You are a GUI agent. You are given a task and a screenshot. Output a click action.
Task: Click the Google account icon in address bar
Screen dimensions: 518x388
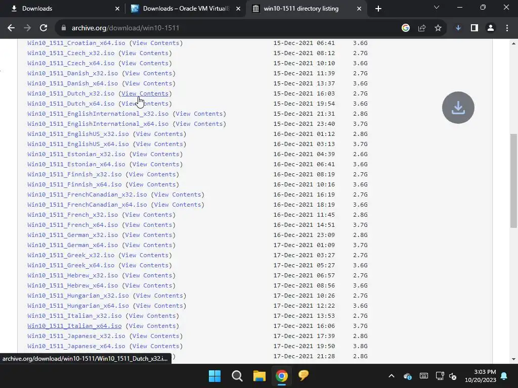(x=406, y=28)
